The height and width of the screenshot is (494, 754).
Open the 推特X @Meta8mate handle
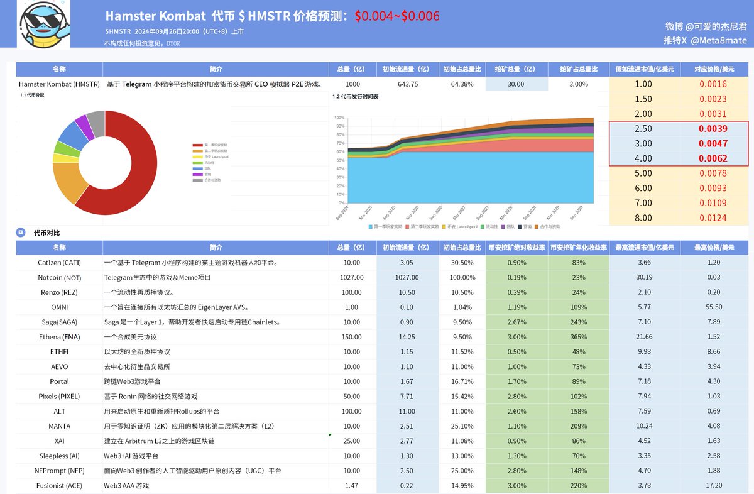(705, 40)
